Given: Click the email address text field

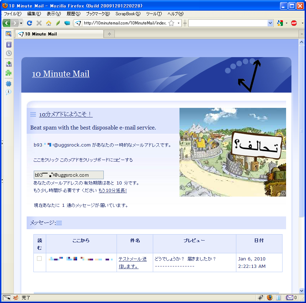Looking at the screenshot, I should point(69,175).
